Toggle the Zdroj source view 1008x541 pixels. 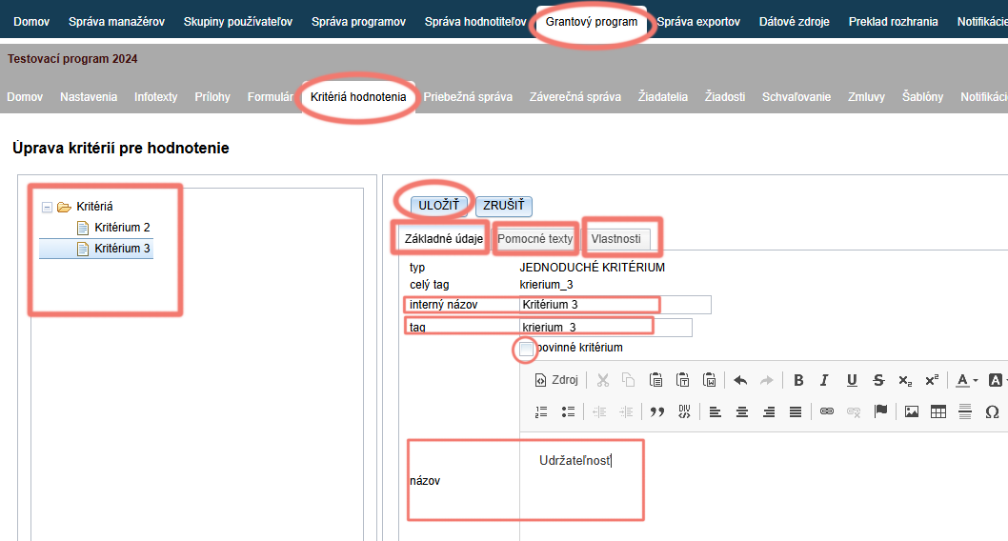(556, 380)
